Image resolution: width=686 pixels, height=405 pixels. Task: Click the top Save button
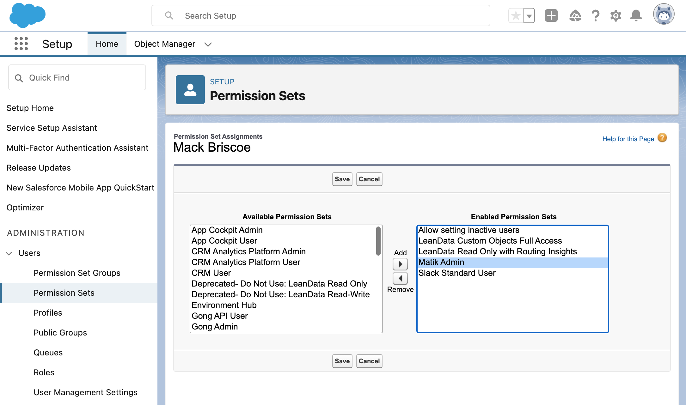point(342,179)
